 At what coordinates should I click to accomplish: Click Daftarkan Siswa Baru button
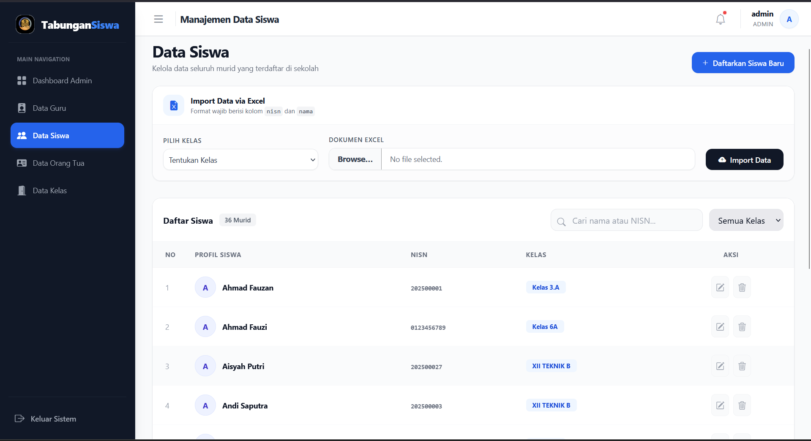pyautogui.click(x=743, y=63)
